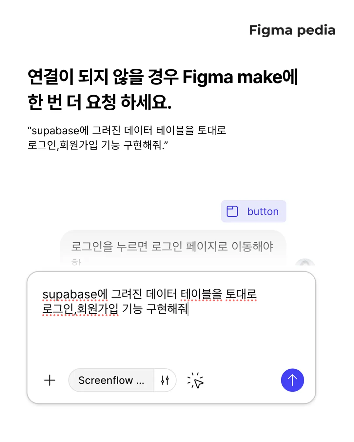The height and width of the screenshot is (442, 354).
Task: Click the underlined word supabase in prompt
Action: pos(70,294)
